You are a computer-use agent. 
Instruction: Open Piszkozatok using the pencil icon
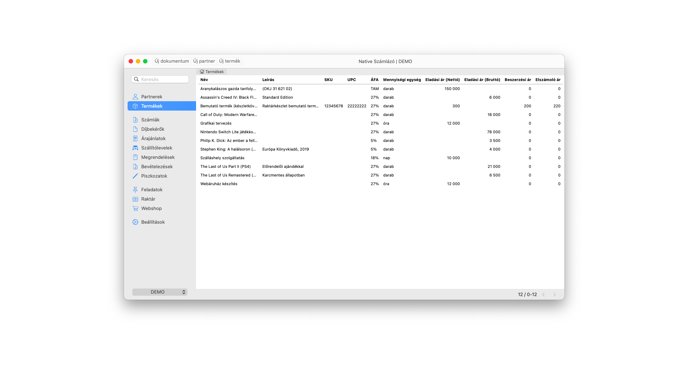[135, 176]
